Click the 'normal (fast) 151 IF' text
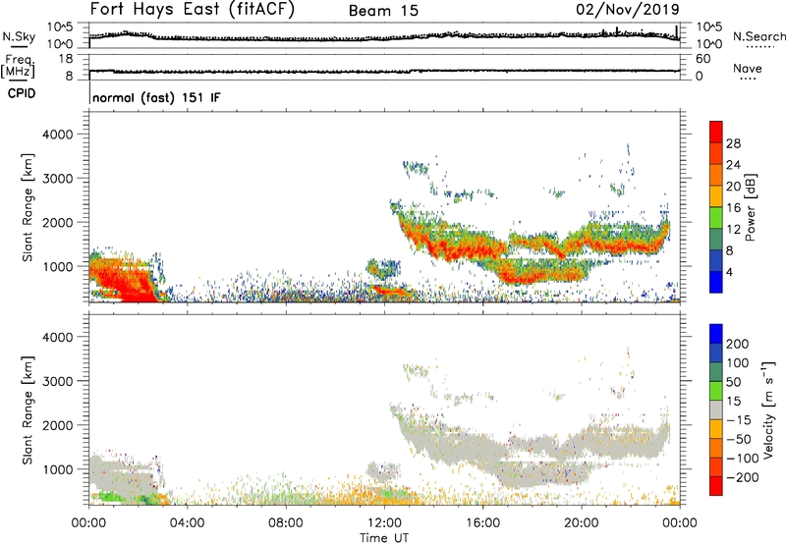 pos(156,97)
